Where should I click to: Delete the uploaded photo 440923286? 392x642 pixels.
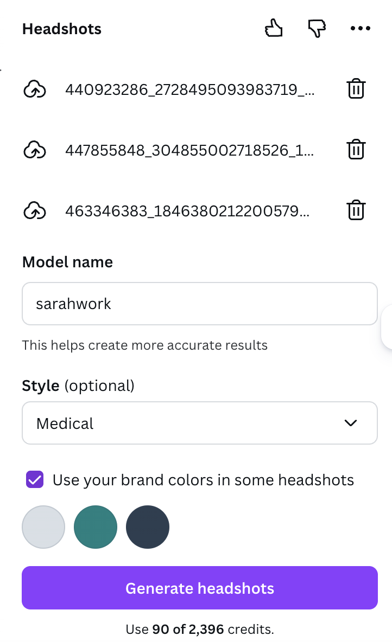click(356, 89)
